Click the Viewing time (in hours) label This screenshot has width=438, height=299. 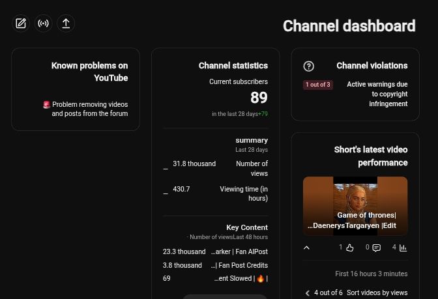pyautogui.click(x=244, y=193)
